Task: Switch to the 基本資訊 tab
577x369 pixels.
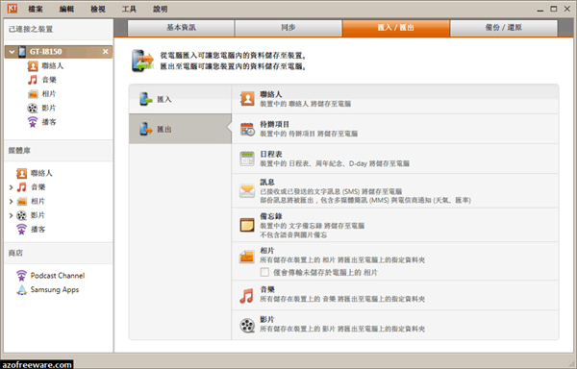Action: (x=181, y=28)
